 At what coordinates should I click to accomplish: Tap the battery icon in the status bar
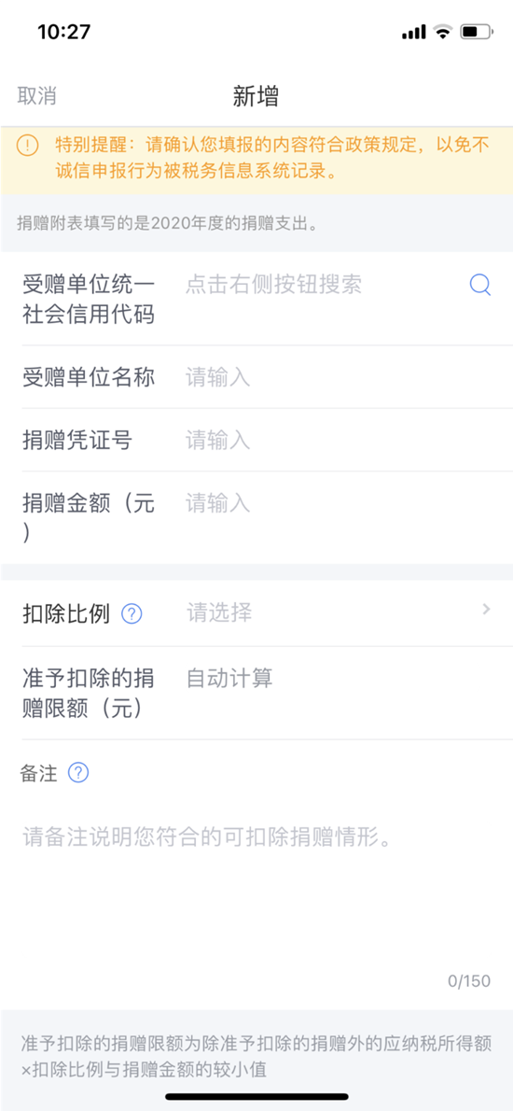click(476, 31)
